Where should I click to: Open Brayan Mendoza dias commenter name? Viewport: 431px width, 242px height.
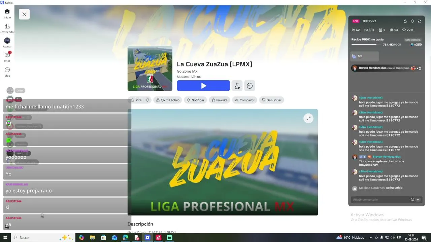pyautogui.click(x=387, y=157)
